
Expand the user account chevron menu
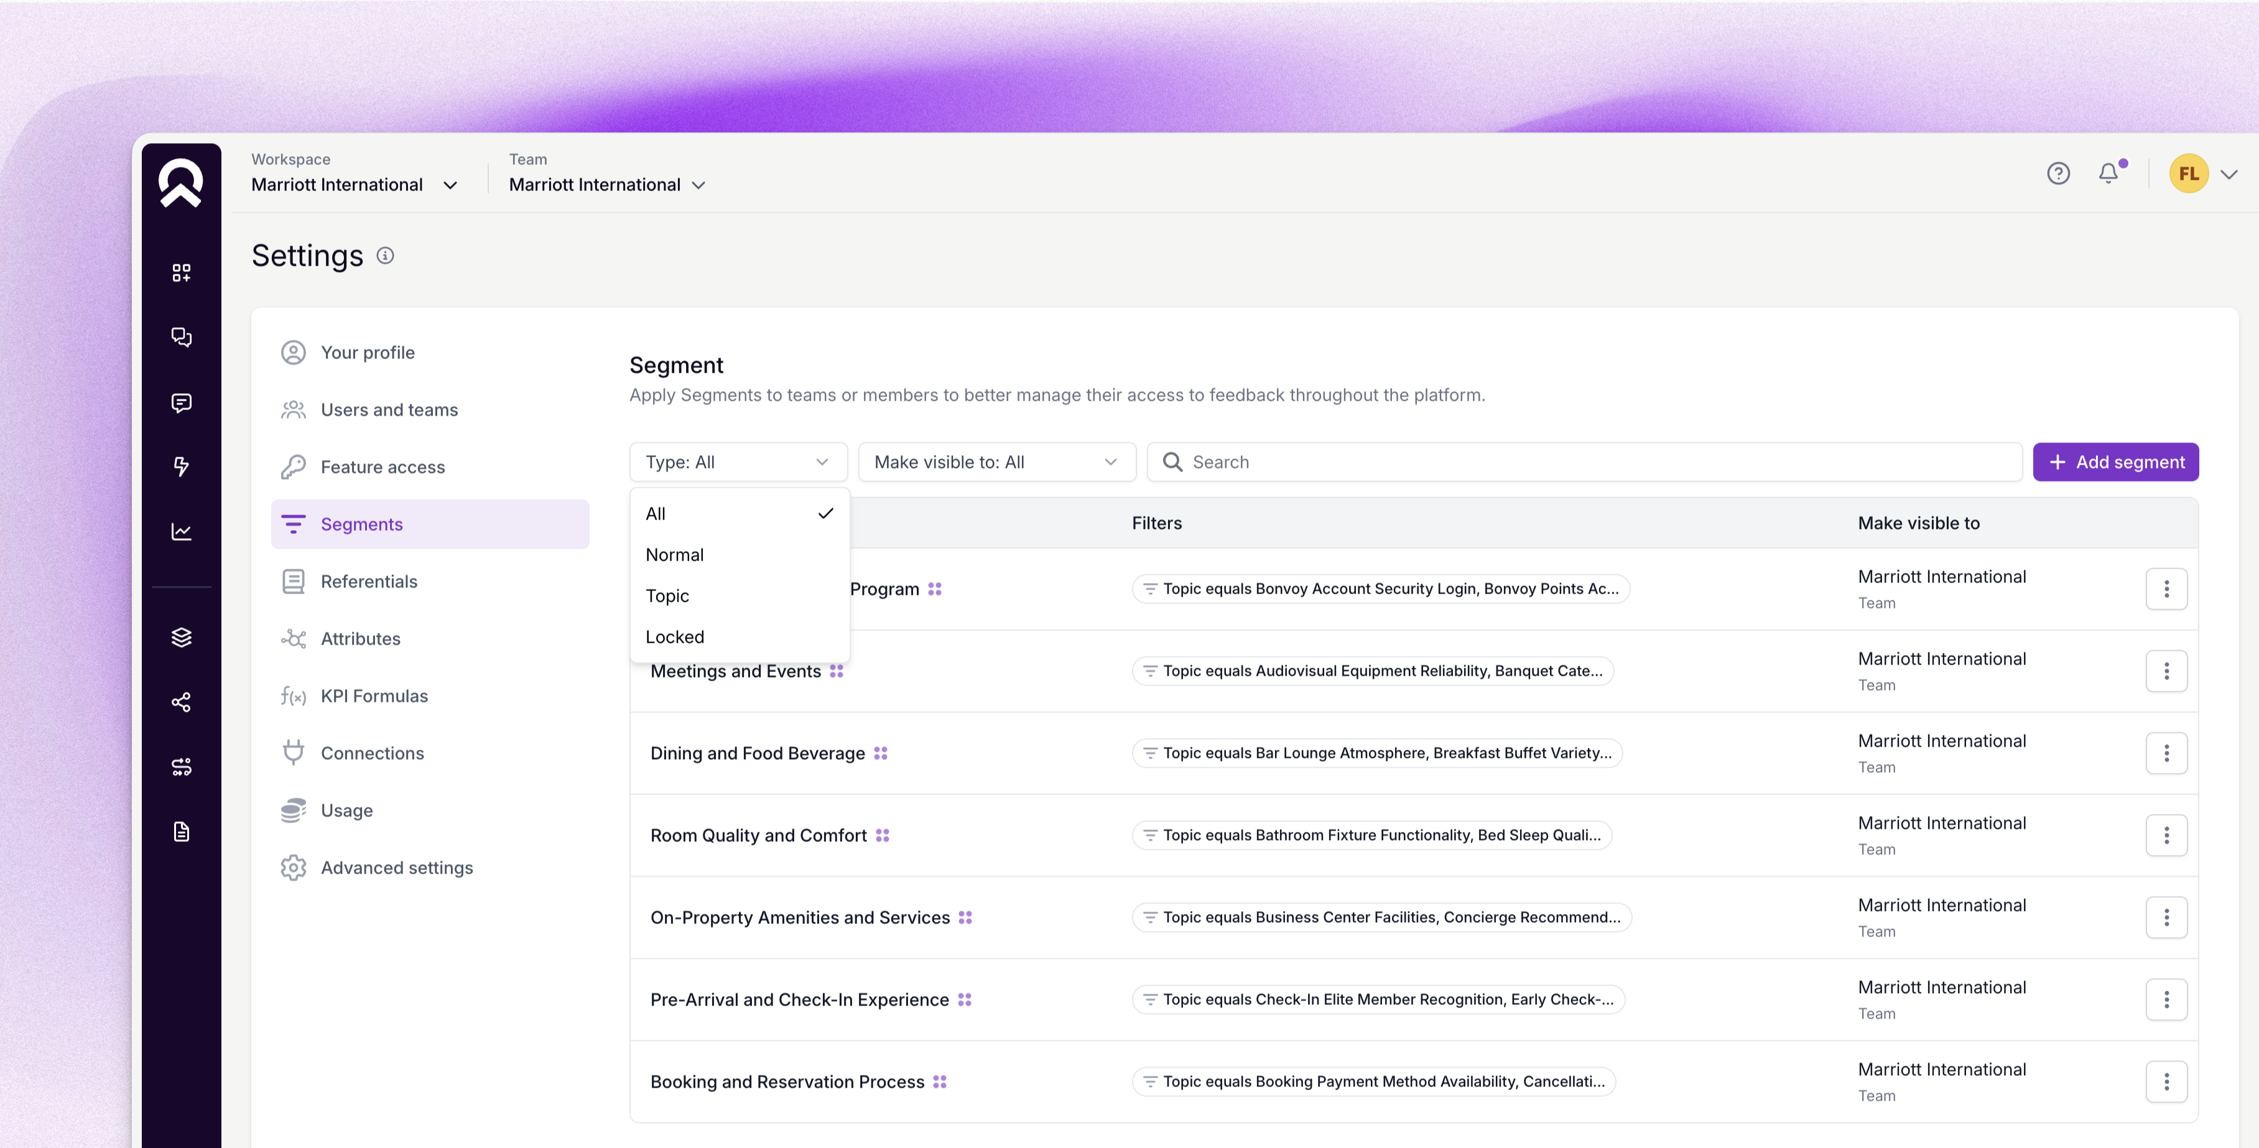tap(2229, 174)
